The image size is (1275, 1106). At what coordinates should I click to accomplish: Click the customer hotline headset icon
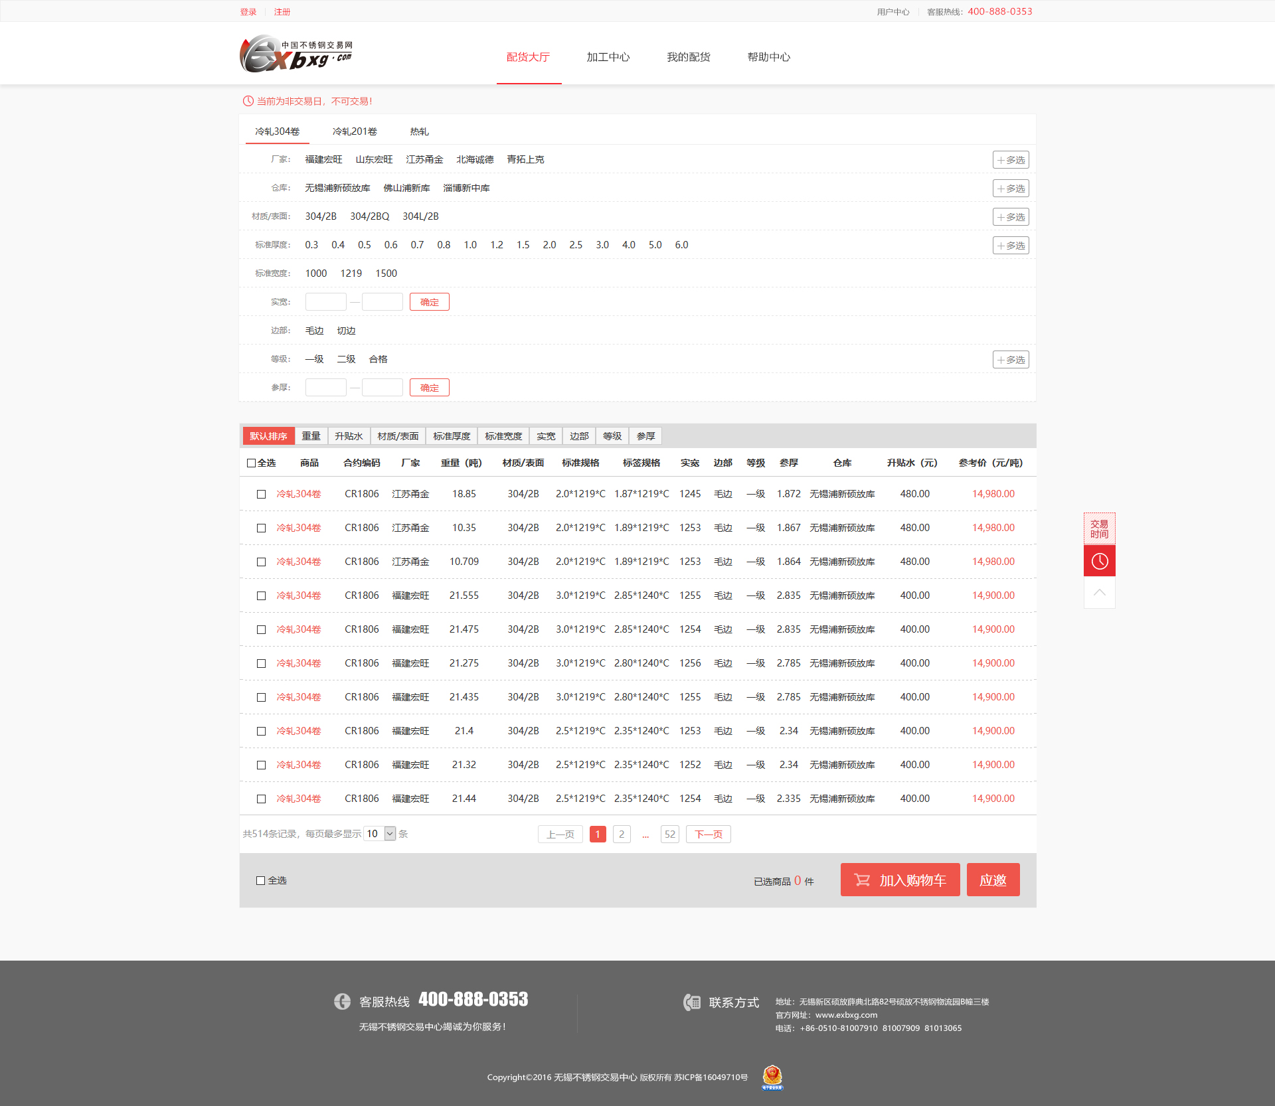(x=342, y=1001)
